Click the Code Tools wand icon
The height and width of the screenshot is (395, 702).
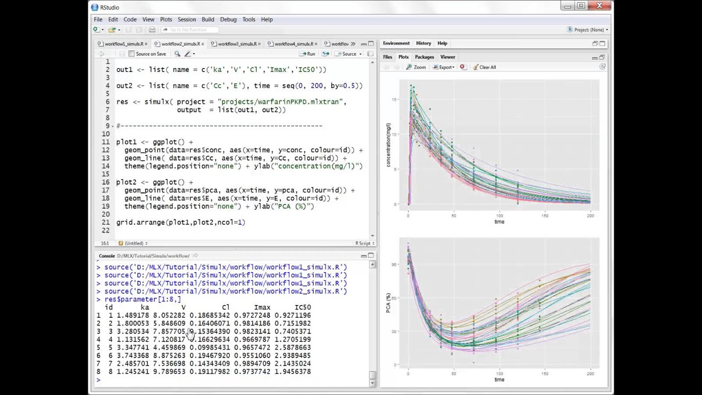[188, 54]
